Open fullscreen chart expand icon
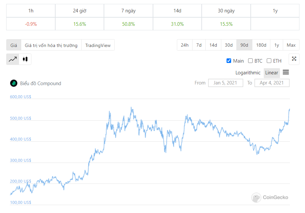 294,59
